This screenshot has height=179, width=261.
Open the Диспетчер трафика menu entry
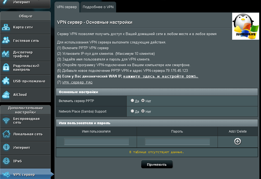pyautogui.click(x=25, y=54)
